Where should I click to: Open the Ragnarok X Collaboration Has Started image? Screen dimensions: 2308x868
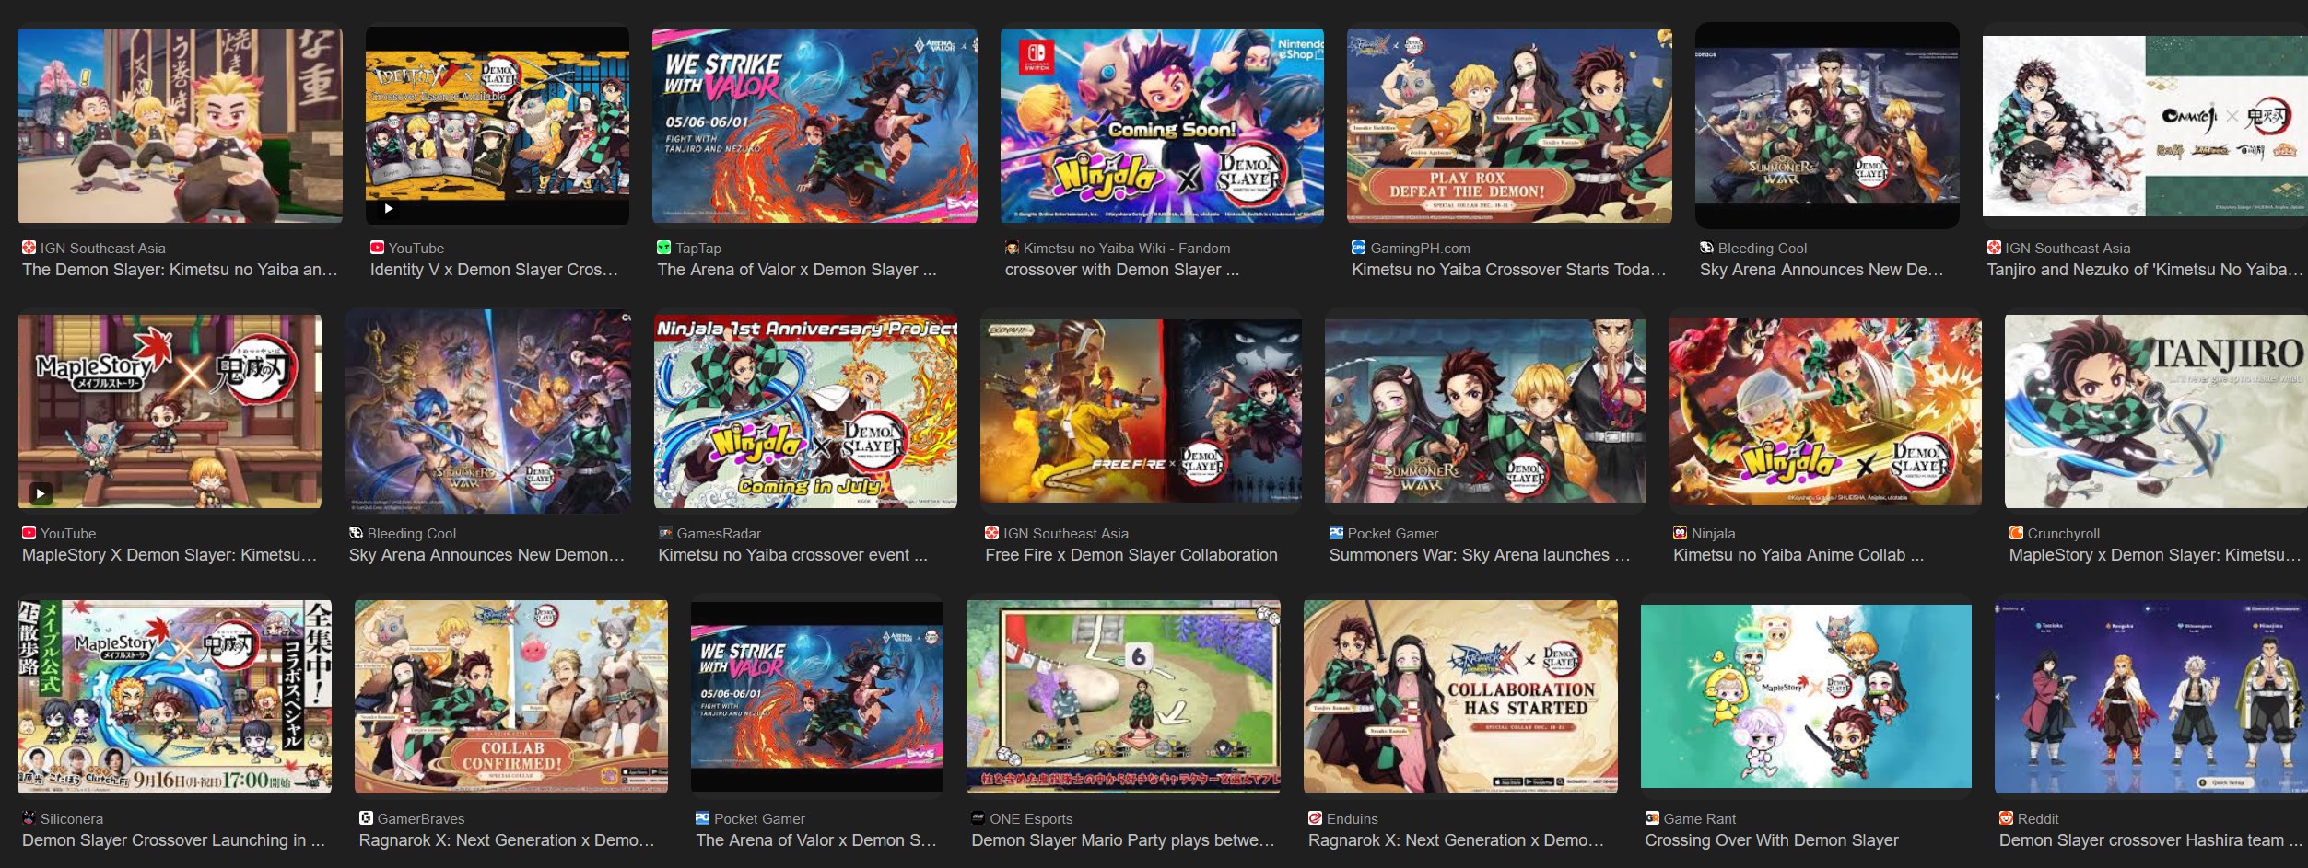coord(1460,697)
